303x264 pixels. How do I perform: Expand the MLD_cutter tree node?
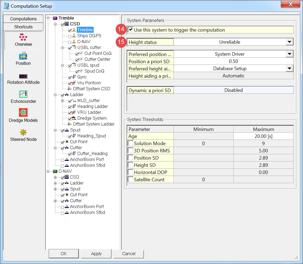coord(63,101)
